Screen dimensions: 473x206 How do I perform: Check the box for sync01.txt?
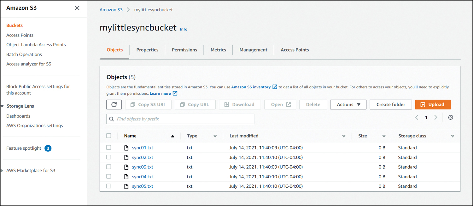(109, 148)
